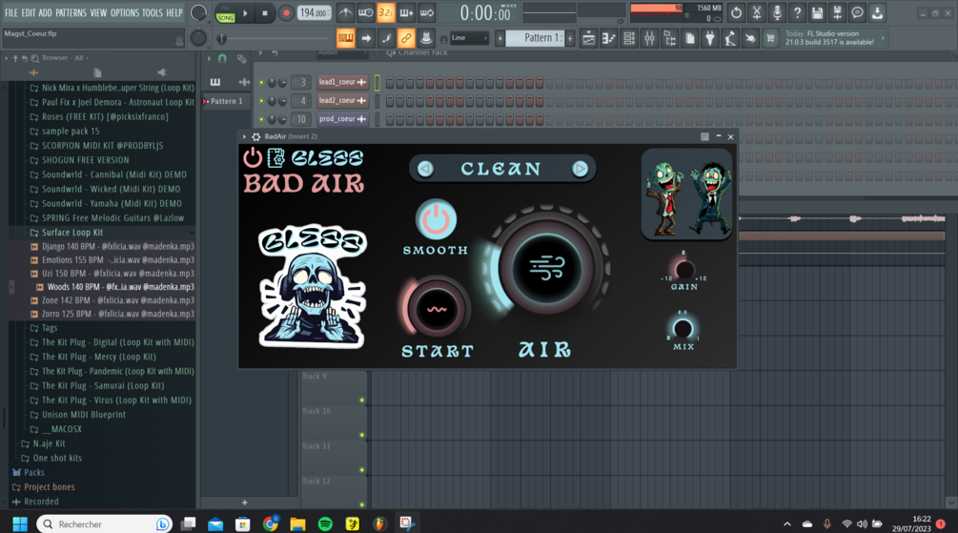
Task: Click the undo history icon
Action: click(736, 12)
